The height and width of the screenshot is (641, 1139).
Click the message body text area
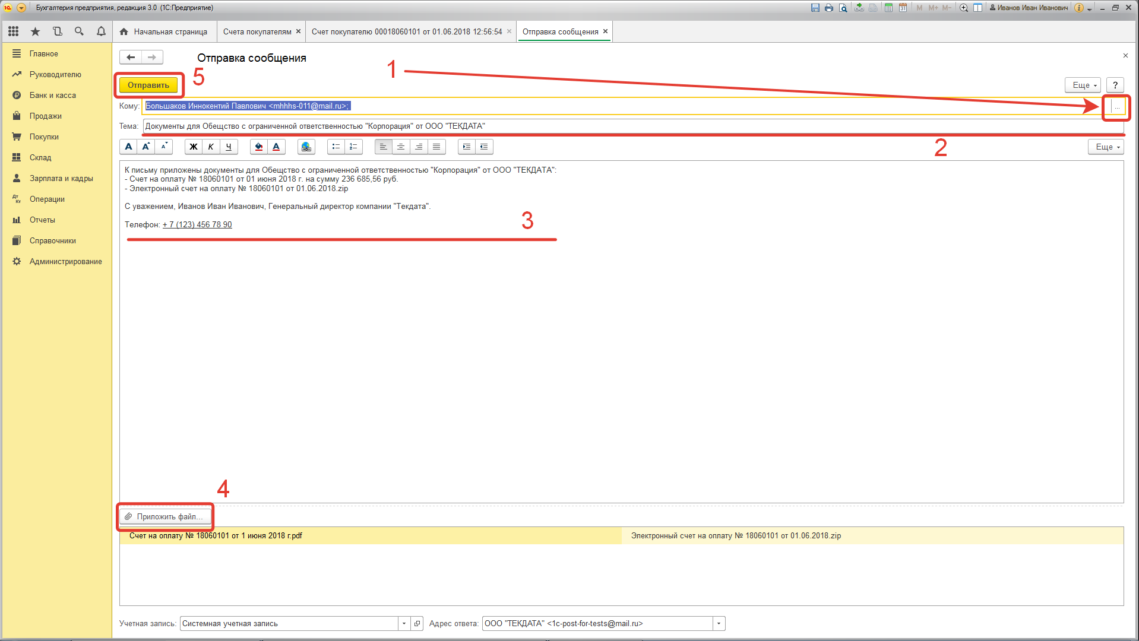pyautogui.click(x=621, y=332)
